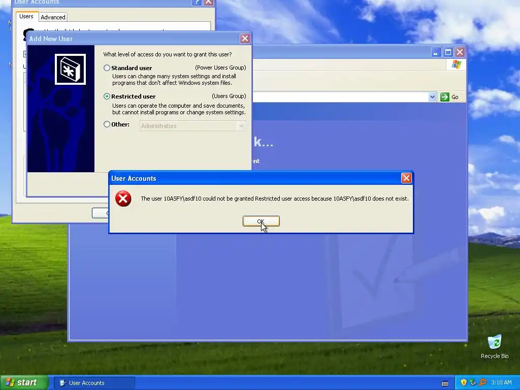Switch to the Advanced tab

coord(53,17)
